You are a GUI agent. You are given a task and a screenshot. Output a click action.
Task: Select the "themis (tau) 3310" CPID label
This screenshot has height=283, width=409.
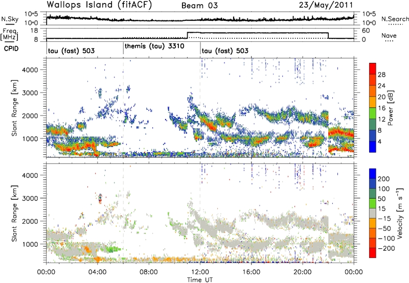point(154,46)
